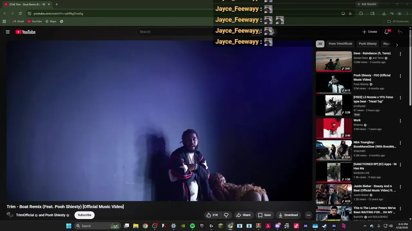Show hidden system tray icons
Viewport: 412px width, 231px height.
(365, 226)
